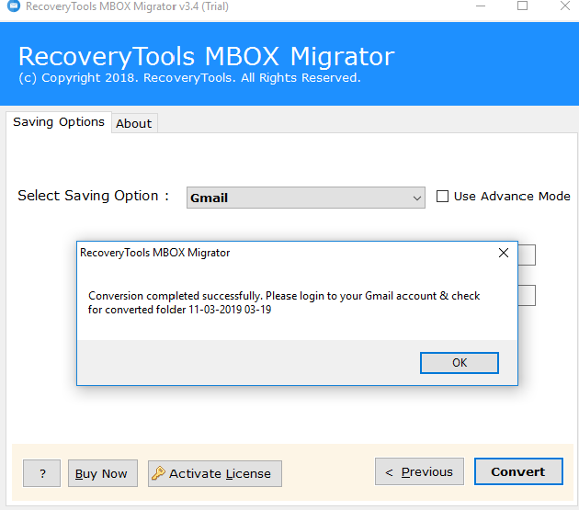Click the Activate License button
This screenshot has height=510, width=579.
[215, 473]
